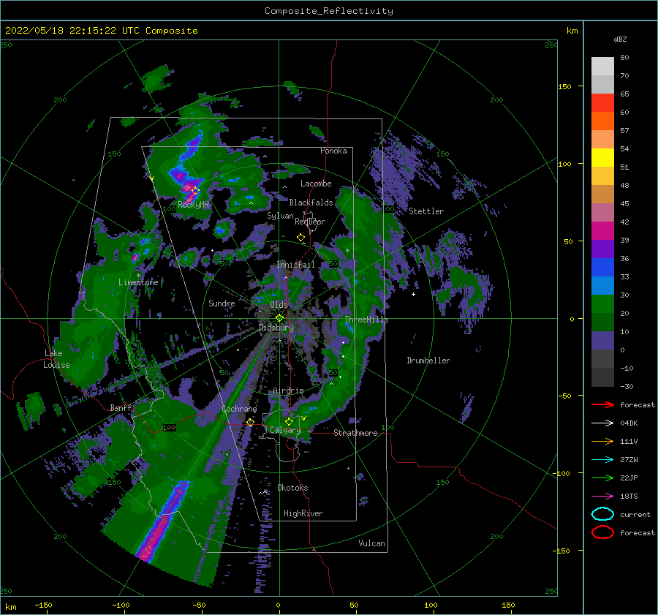The height and width of the screenshot is (615, 658).
Task: Pick the dark orange 57-60 dBZ swatch
Action: 602,121
